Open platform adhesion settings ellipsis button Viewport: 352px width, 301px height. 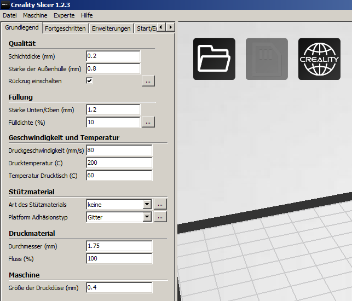pyautogui.click(x=160, y=217)
